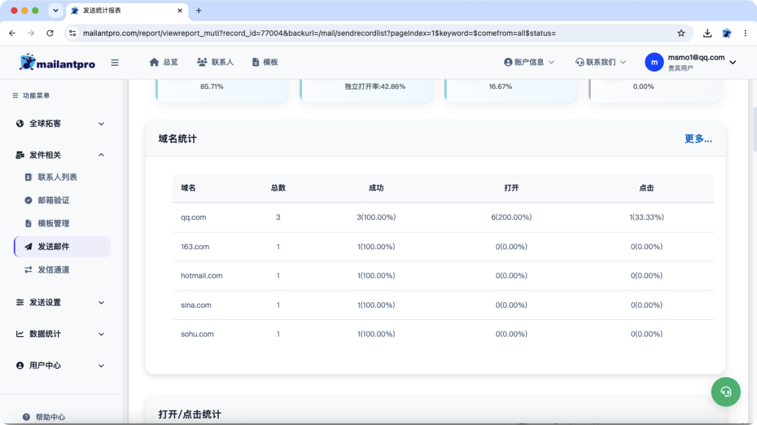Click the sohu.com domain cell
This screenshot has width=757, height=425.
[197, 334]
